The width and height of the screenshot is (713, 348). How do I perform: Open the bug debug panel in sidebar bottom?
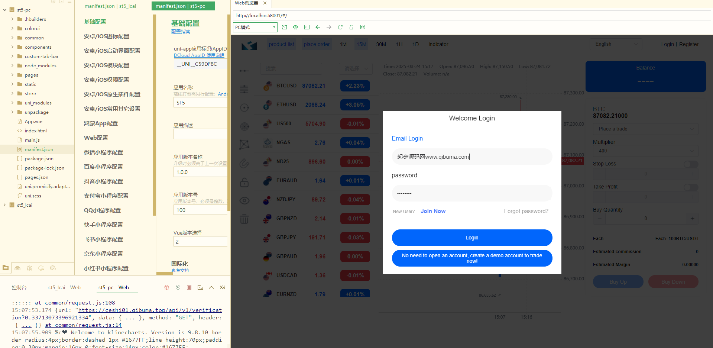pos(29,268)
